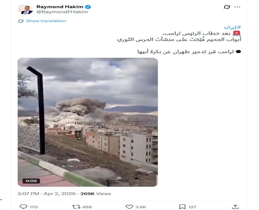Open the three-dot more options menu
Screen dimensions: 259x210
[237, 7]
